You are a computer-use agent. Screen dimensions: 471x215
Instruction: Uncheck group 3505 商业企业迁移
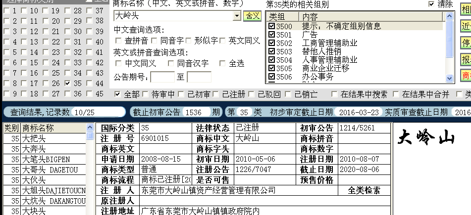[272, 68]
